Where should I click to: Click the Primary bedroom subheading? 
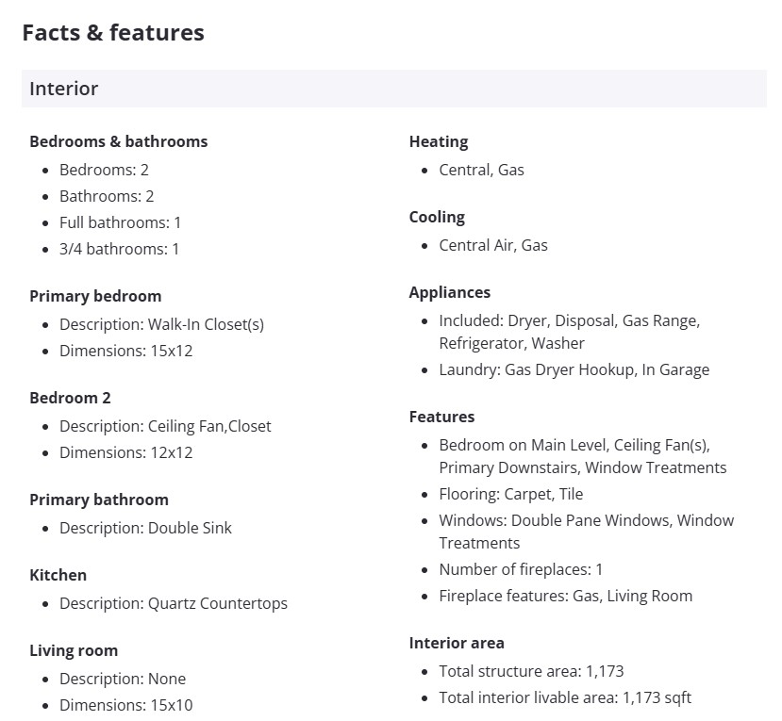(95, 296)
